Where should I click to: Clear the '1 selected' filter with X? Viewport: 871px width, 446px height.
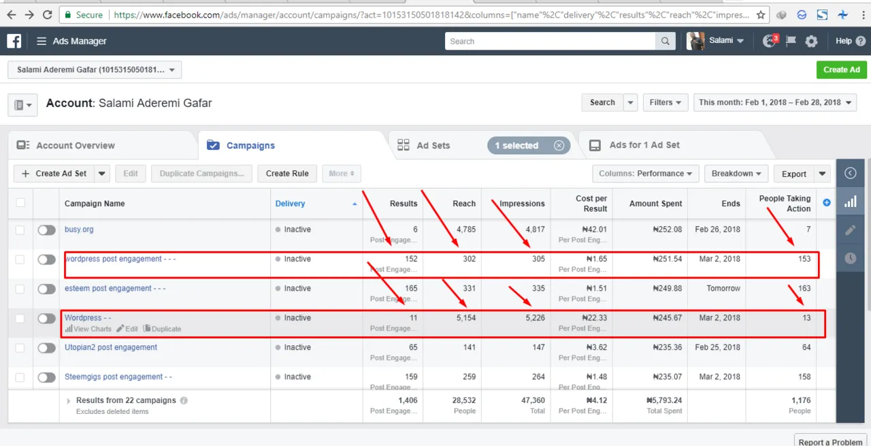point(559,145)
